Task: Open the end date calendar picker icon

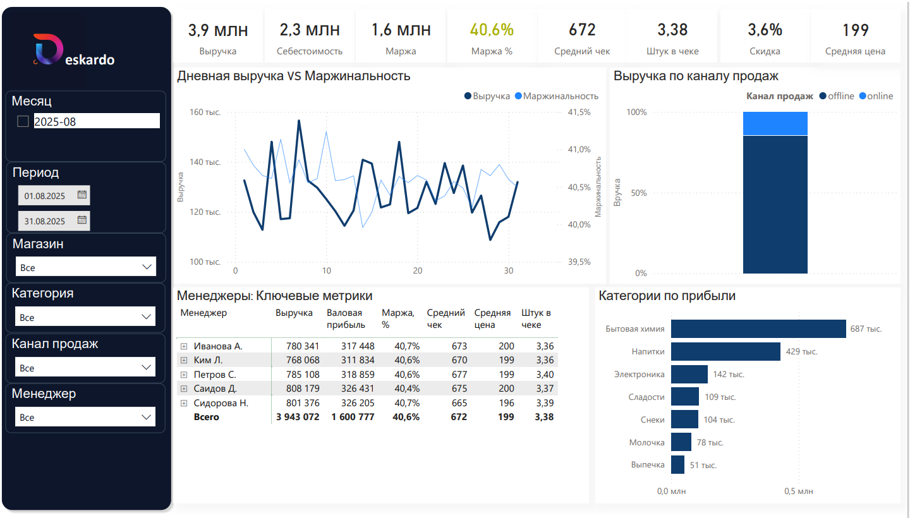Action: tap(82, 220)
